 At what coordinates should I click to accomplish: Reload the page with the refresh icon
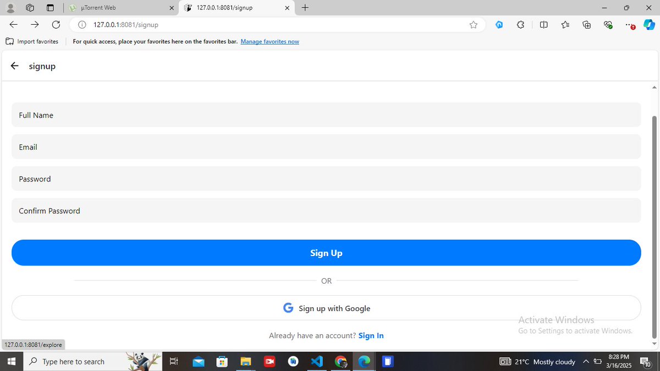click(56, 24)
